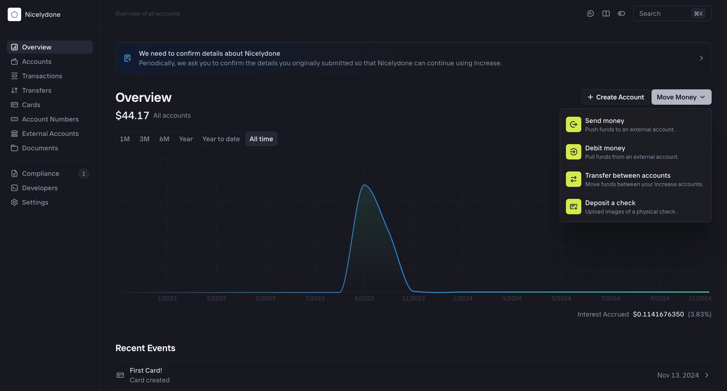Open the First Card! event chevron
The image size is (727, 391).
point(706,375)
